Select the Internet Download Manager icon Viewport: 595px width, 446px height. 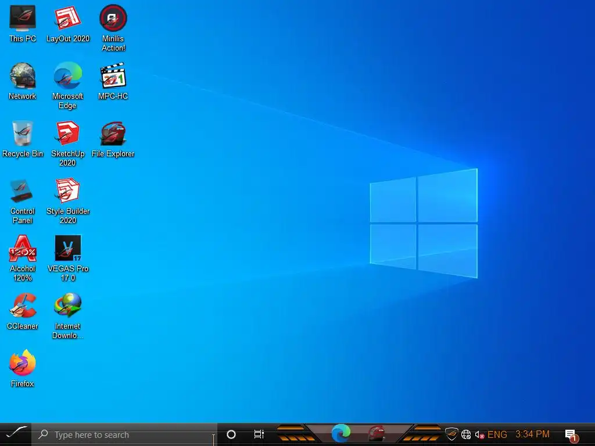[x=67, y=316]
